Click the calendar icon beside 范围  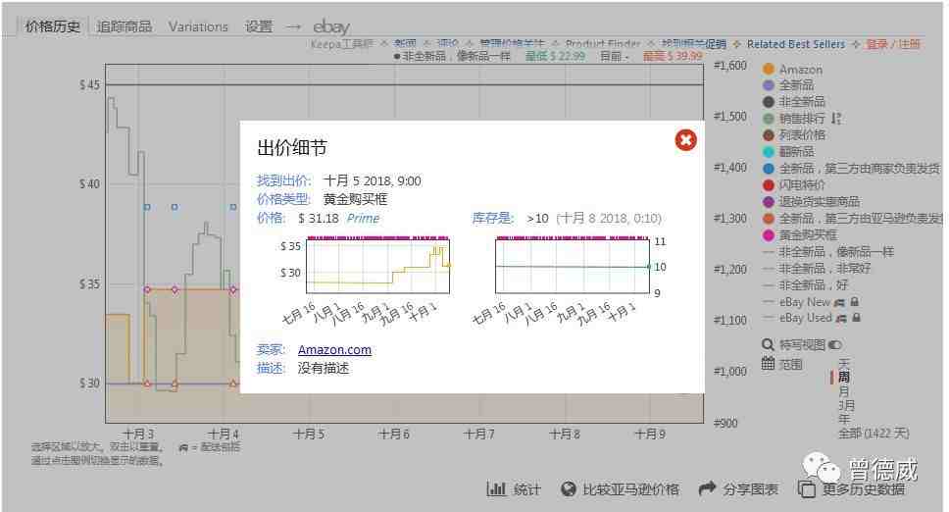[768, 363]
